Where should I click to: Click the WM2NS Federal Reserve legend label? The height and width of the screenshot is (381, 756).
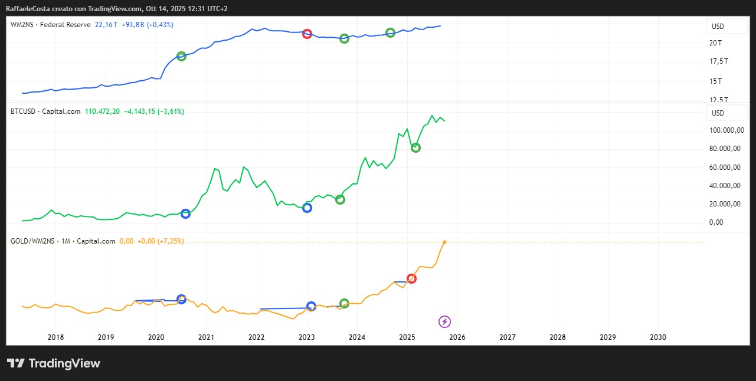(50, 25)
